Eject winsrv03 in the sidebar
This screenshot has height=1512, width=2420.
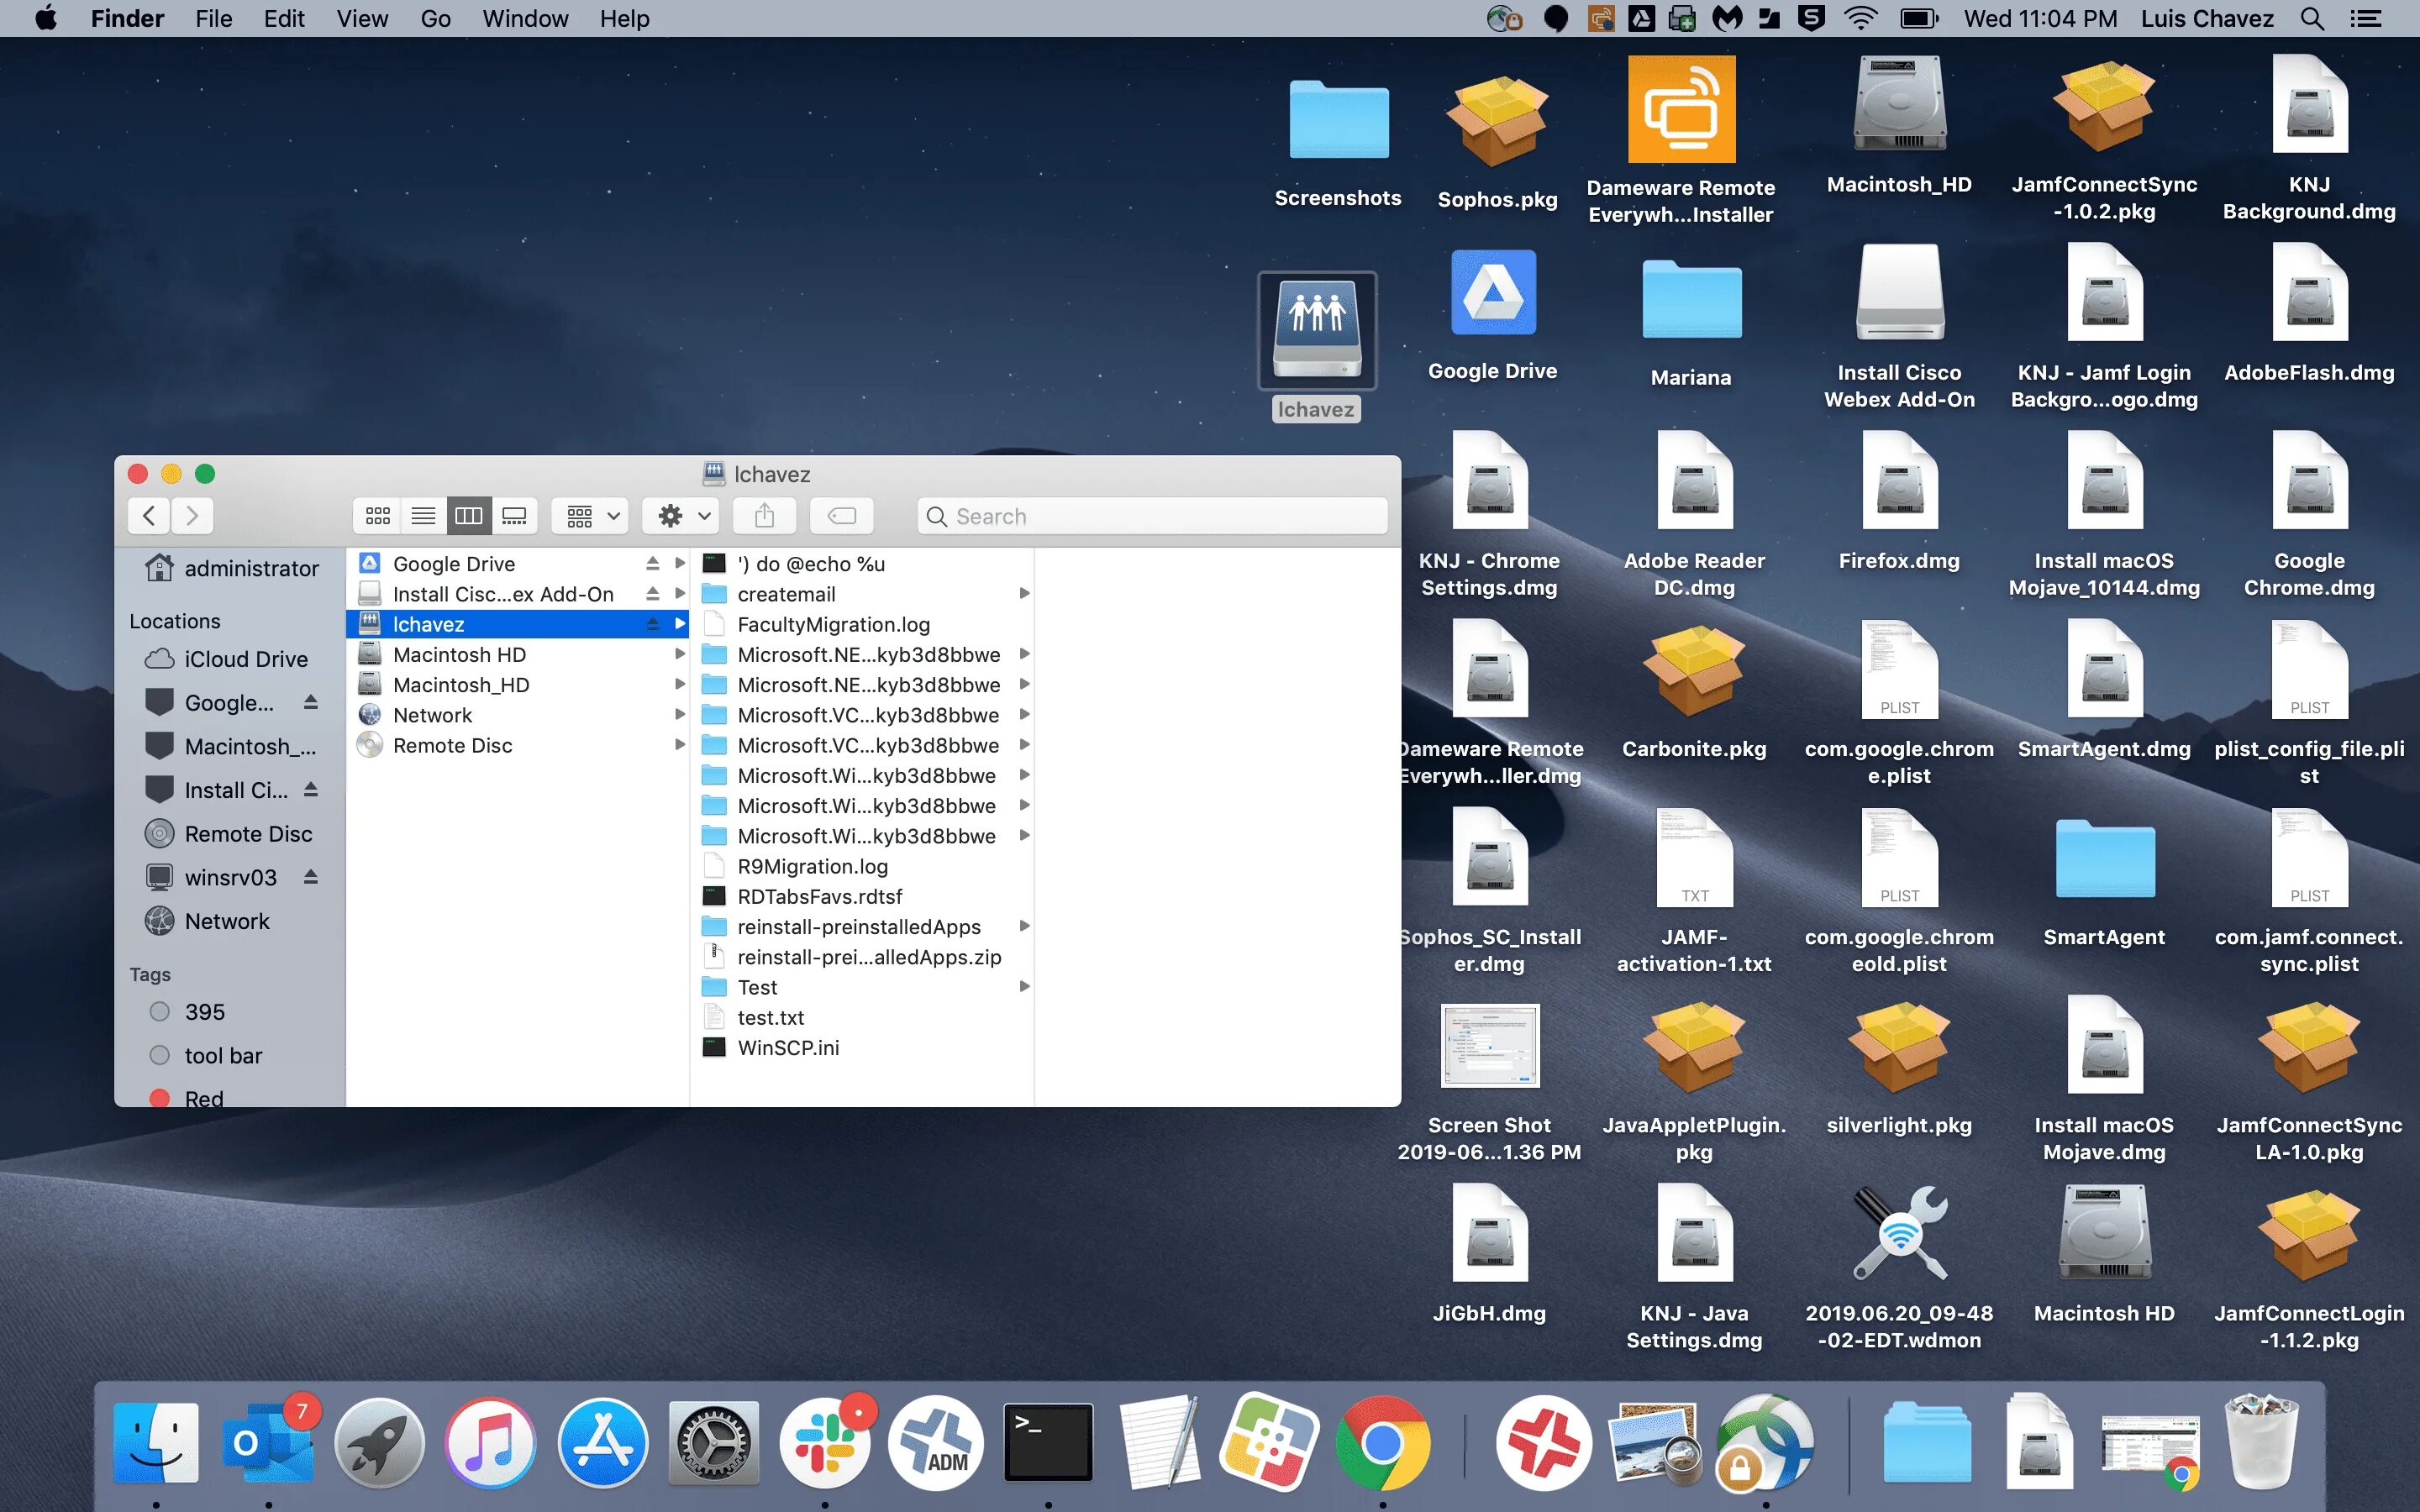311,877
